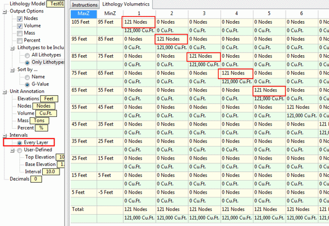The width and height of the screenshot is (329, 226).
Task: Uncheck the Nodes output option
Action: (20, 18)
